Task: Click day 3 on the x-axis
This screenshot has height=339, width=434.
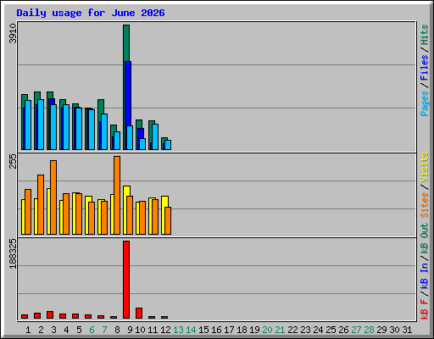Action: coord(53,330)
